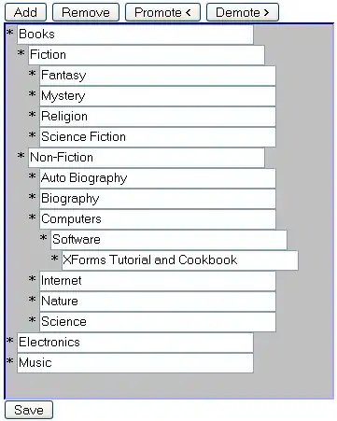Click the Remove button
Viewport: 337px width, 421px height.
coord(86,12)
